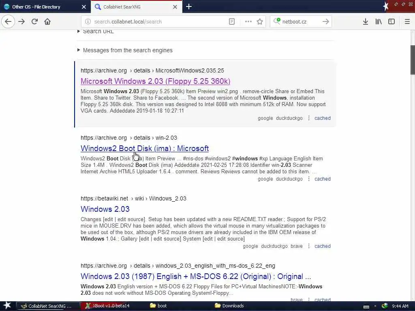Open the page actions three-dot menu
The width and height of the screenshot is (415, 311).
point(248,22)
